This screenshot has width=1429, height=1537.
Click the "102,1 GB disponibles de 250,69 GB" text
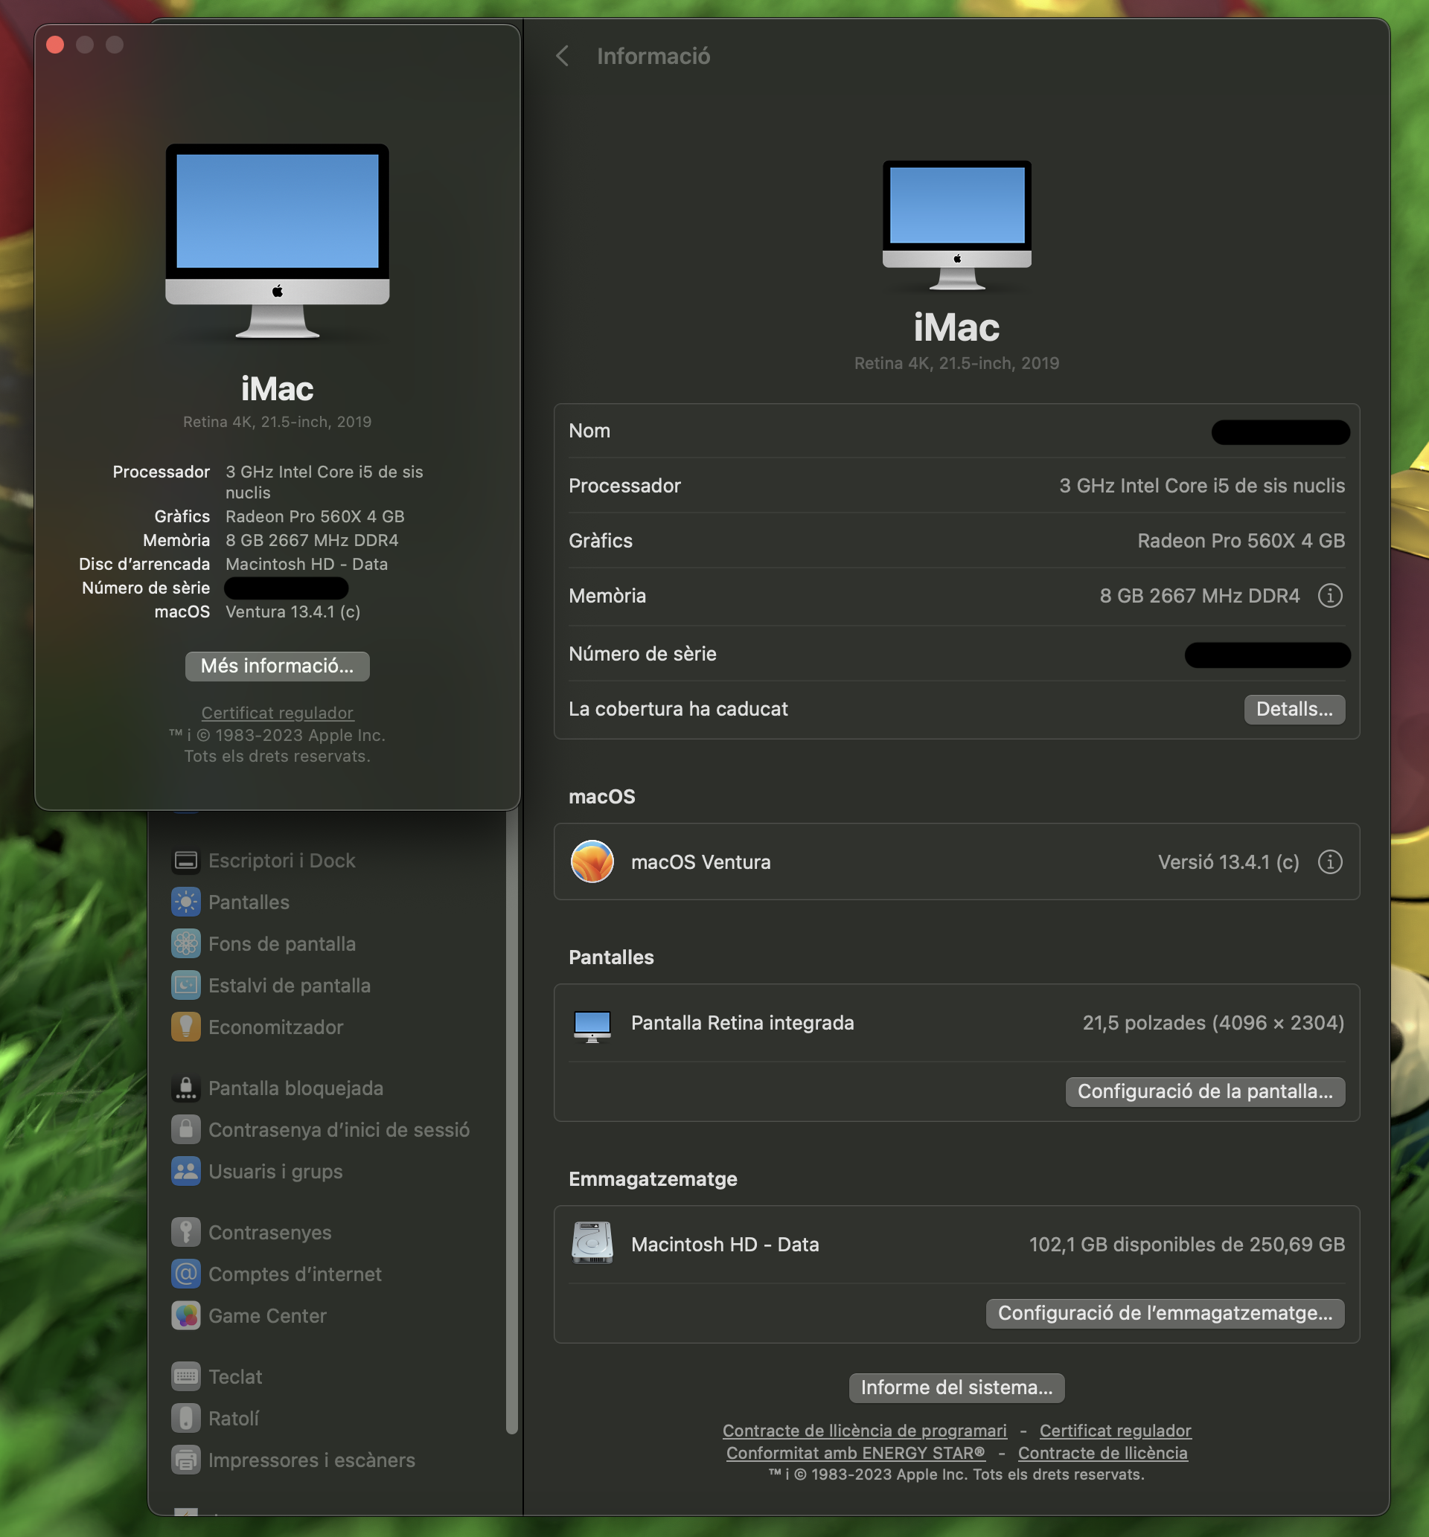1187,1244
